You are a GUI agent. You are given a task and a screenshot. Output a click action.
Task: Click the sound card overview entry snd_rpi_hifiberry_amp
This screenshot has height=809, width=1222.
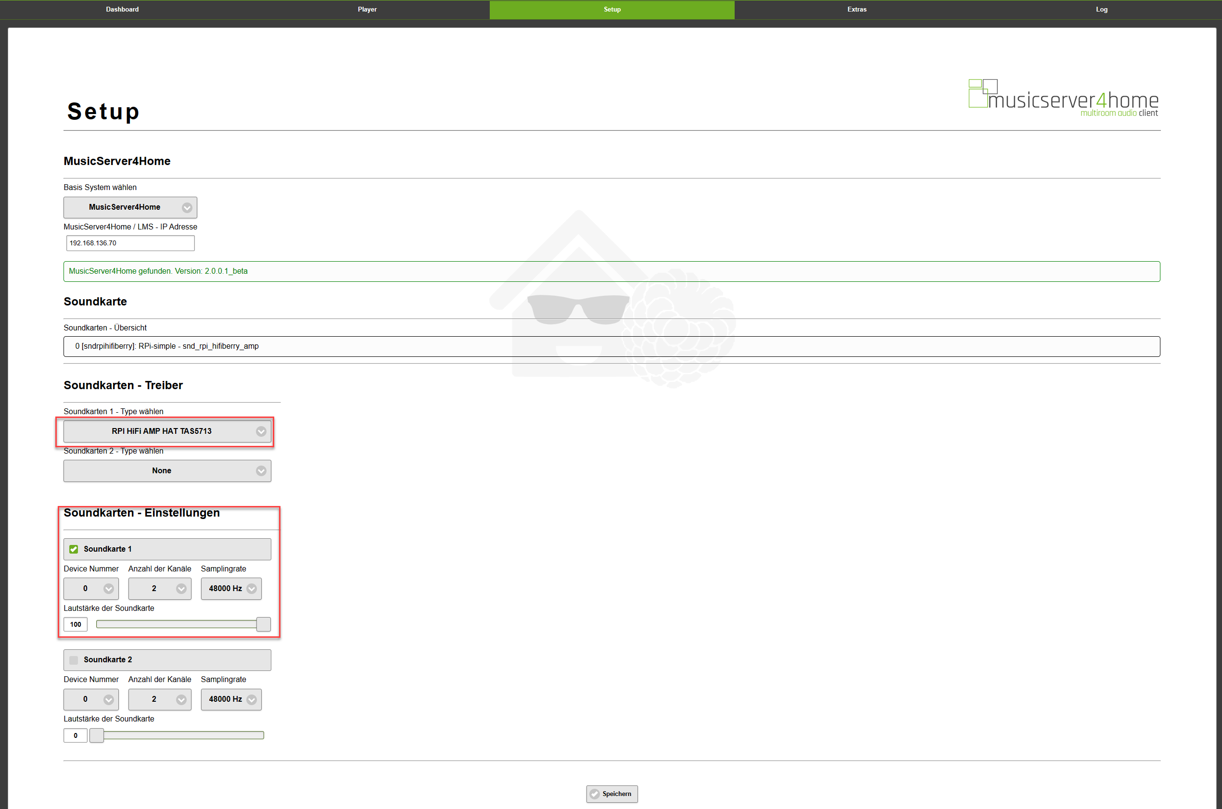(611, 346)
